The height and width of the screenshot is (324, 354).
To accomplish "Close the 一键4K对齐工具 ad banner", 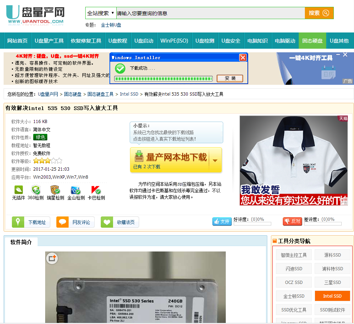I will tap(345, 55).
